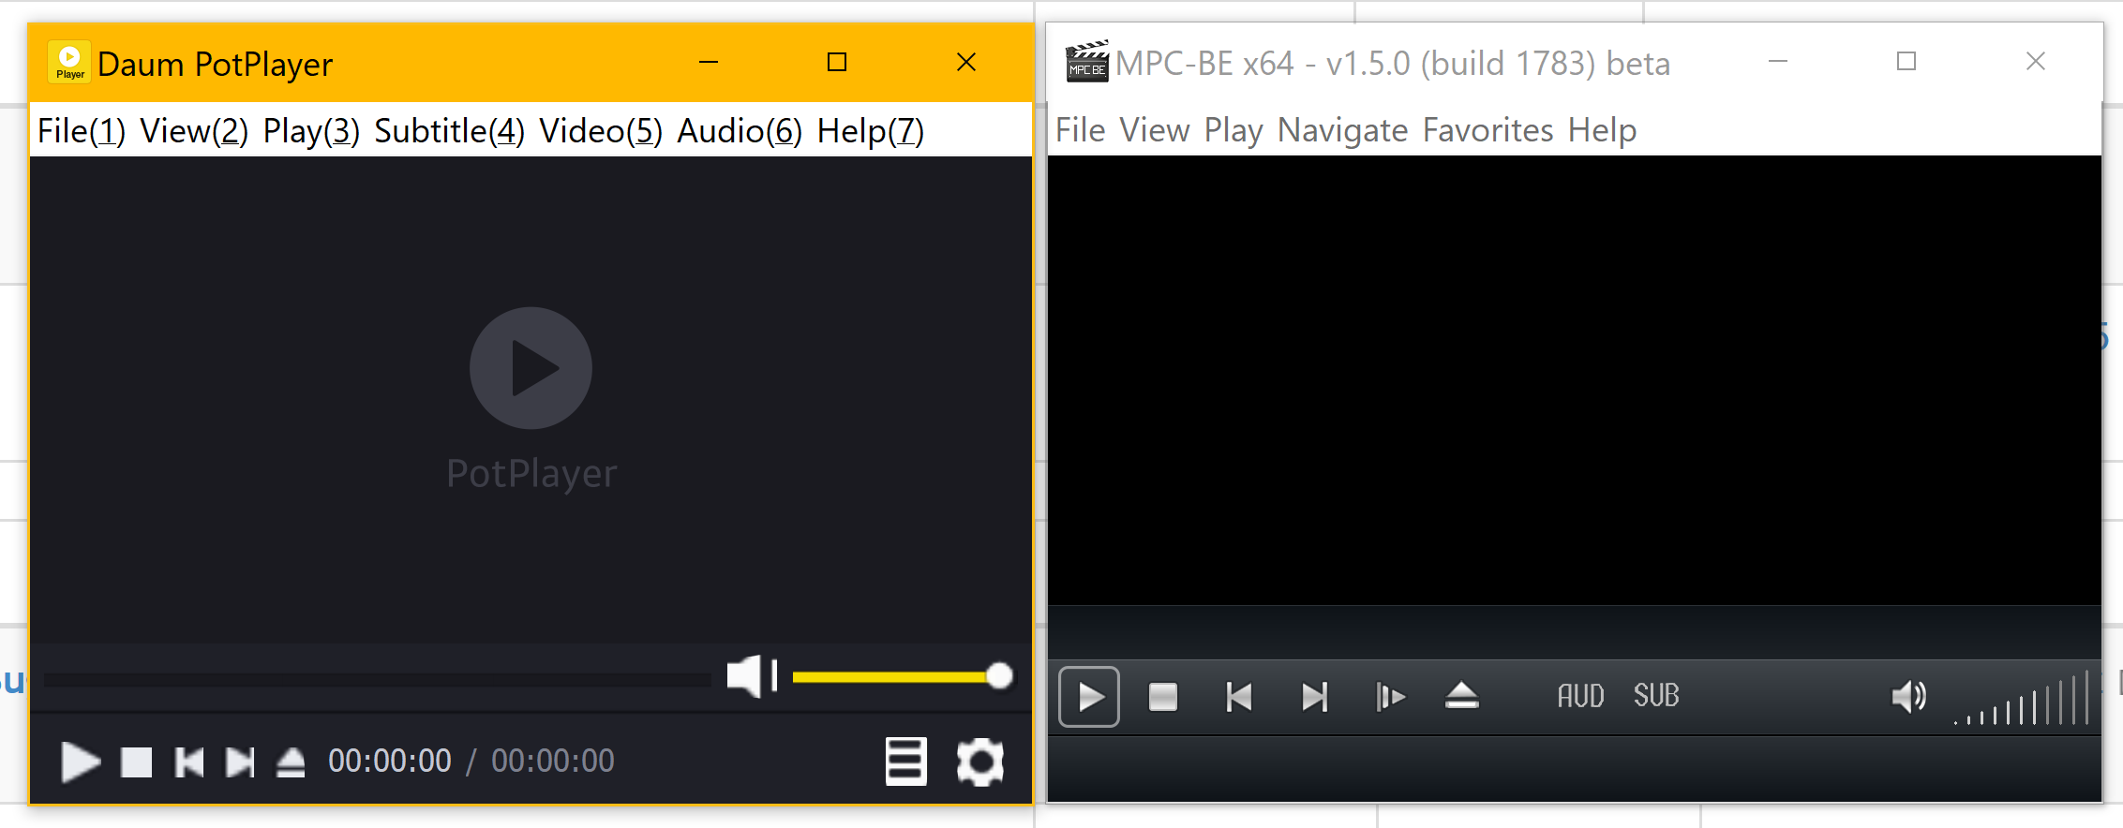Click PotPlayer previous track button
The image size is (2123, 828).
click(x=189, y=761)
